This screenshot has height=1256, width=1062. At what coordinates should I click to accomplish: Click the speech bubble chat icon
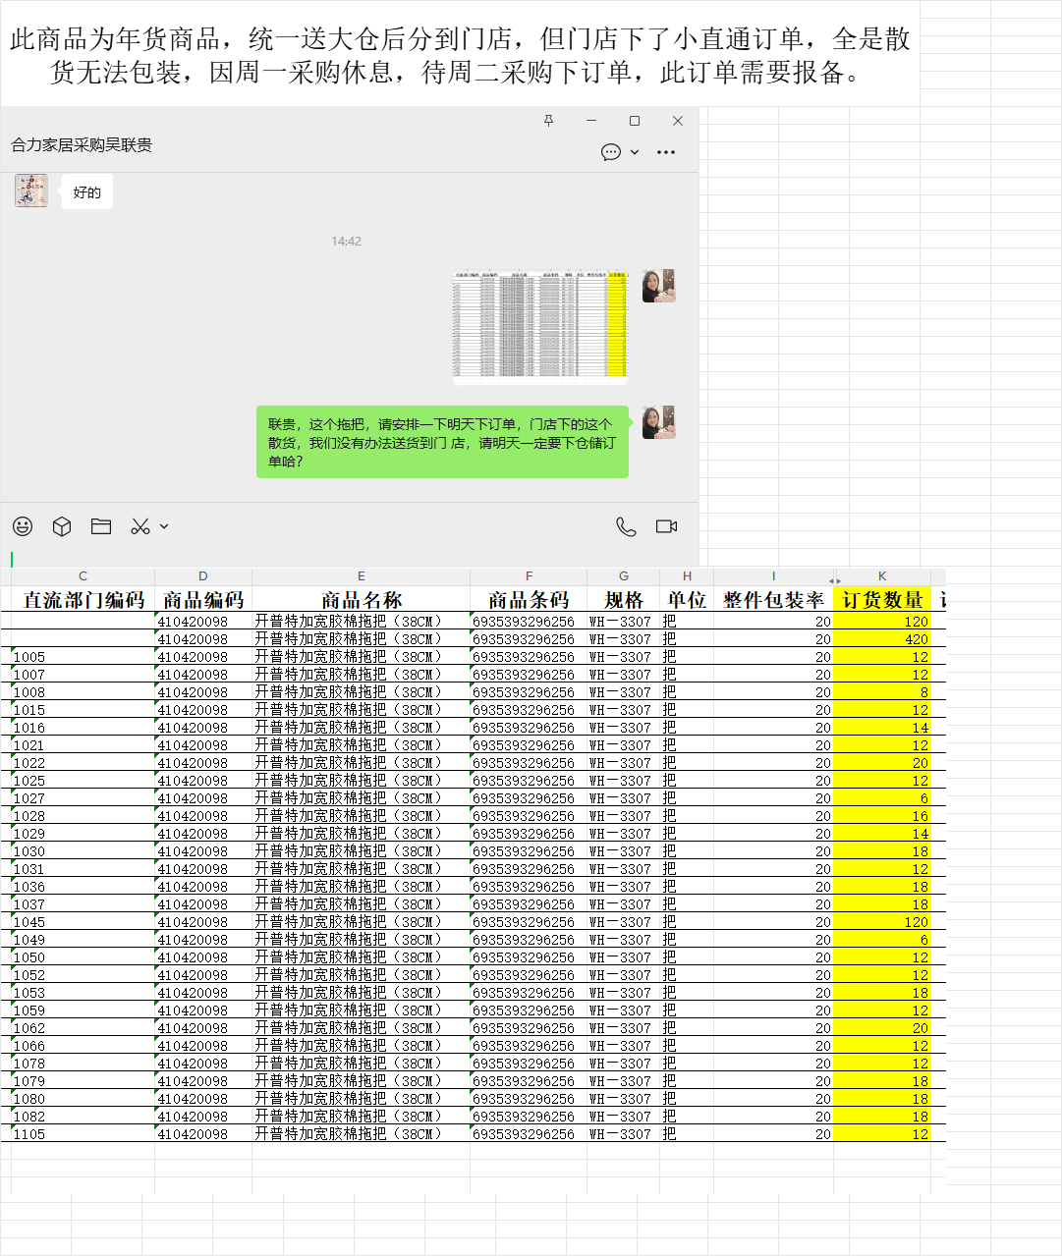(610, 152)
